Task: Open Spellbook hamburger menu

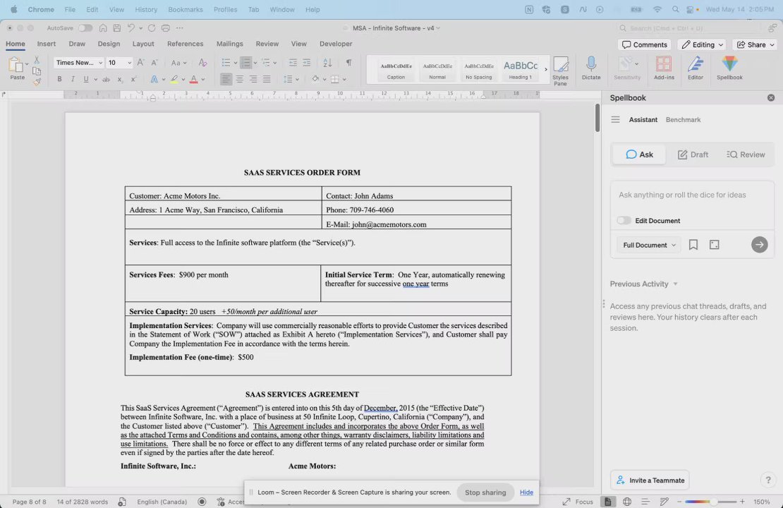Action: pos(615,120)
